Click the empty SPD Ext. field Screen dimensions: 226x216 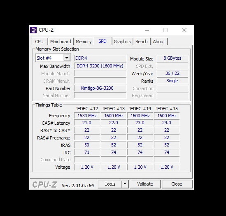coord(172,66)
